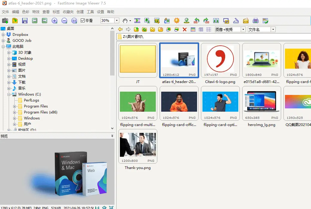Click the add to favorites star folder icon

pos(152,30)
